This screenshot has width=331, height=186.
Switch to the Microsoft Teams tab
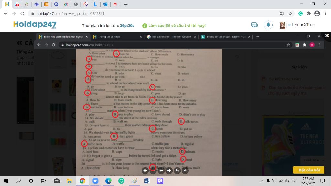(37, 4)
